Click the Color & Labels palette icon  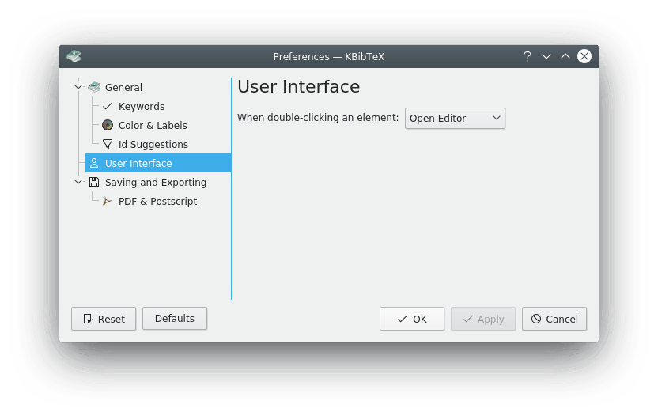(108, 125)
